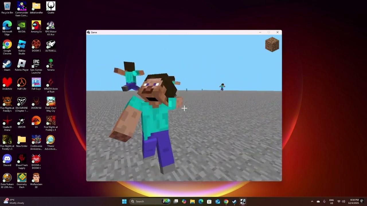Launch DOOM 3 desktop shortcut
Image resolution: width=367 pixels, height=206 pixels.
pyautogui.click(x=36, y=46)
